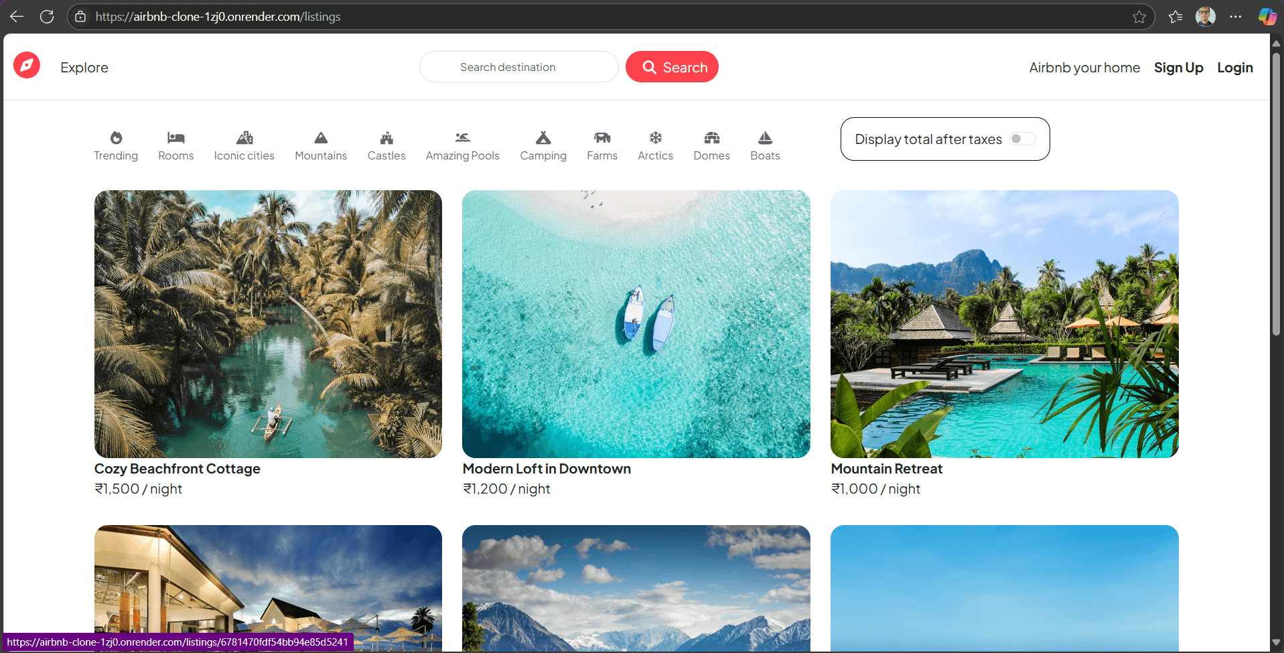The height and width of the screenshot is (653, 1284).
Task: Click the Castles category icon
Action: click(386, 144)
